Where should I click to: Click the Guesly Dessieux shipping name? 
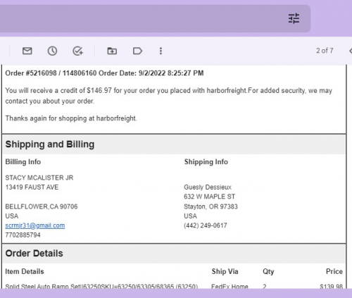coord(208,187)
